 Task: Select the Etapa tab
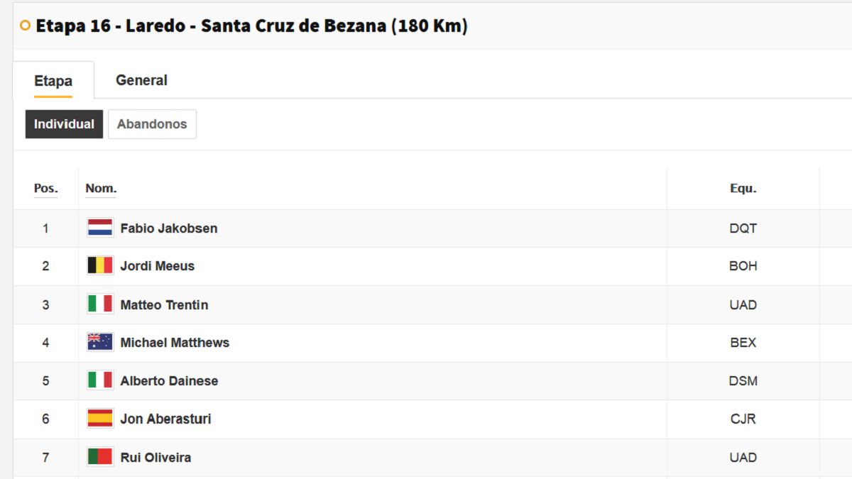click(x=53, y=81)
